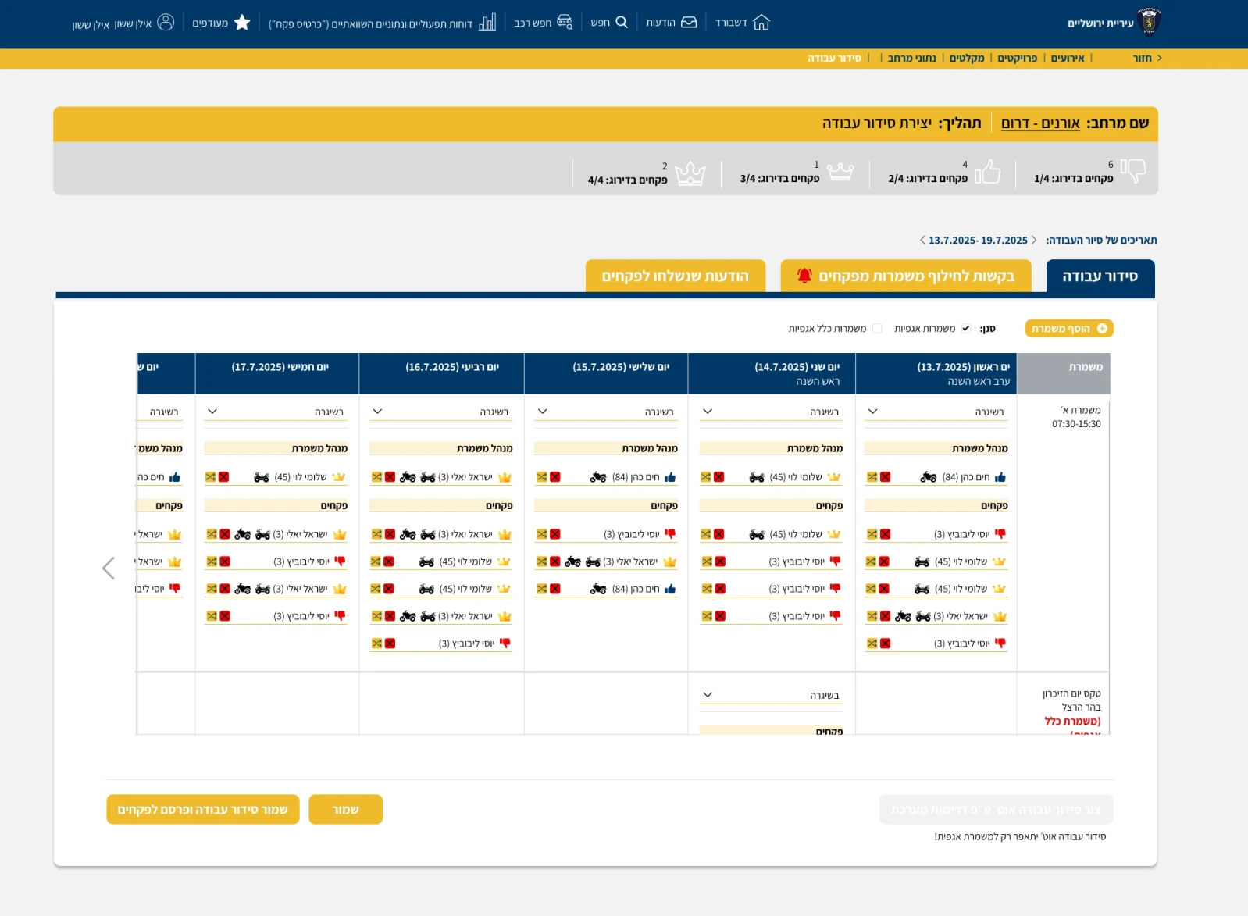Click the 1/4 rating thumbs-down card

tap(1090, 172)
